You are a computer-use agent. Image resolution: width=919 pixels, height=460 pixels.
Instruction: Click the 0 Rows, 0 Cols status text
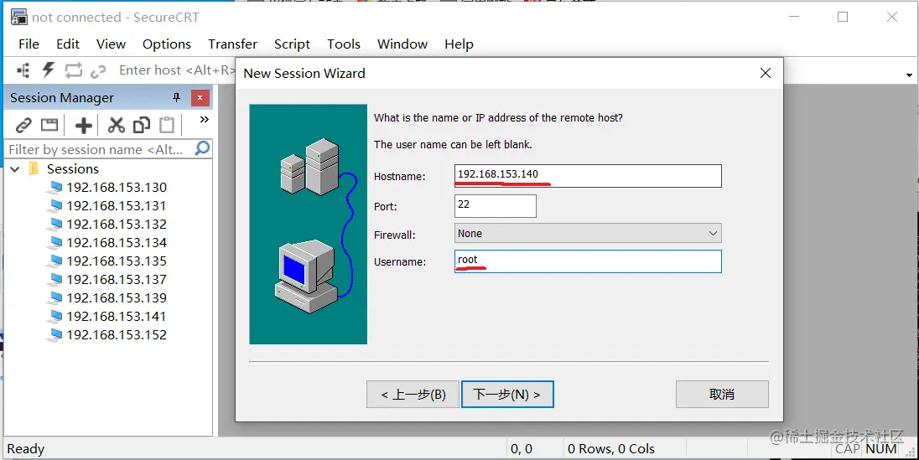coord(610,449)
